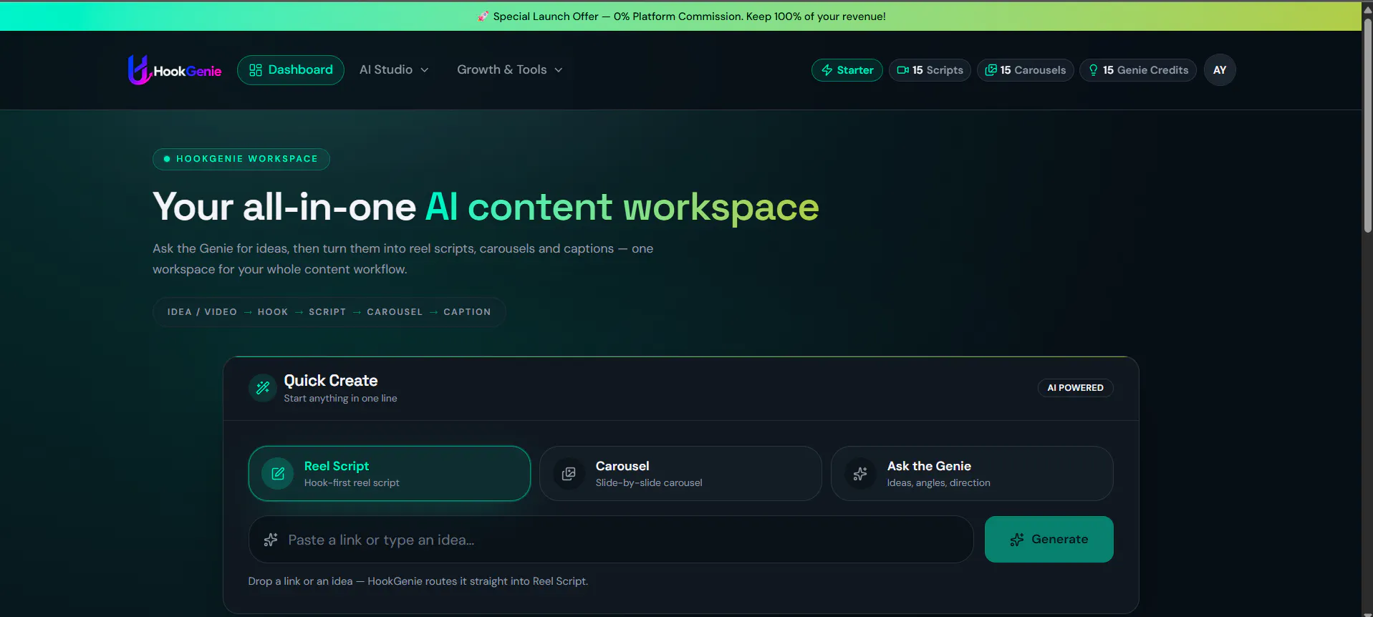Screen dimensions: 1373x617
Task: Click the HookGenie brand name
Action: pyautogui.click(x=188, y=72)
